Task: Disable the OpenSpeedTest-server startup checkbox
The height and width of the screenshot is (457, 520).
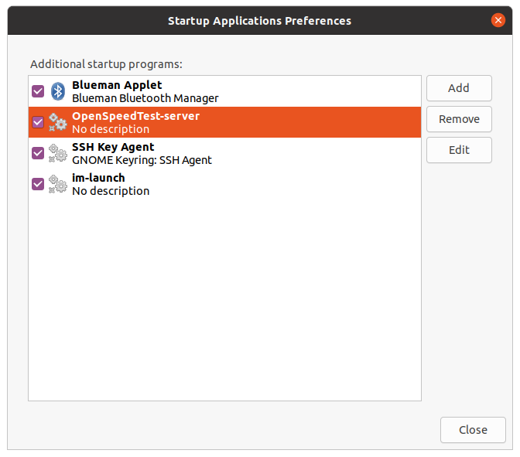Action: 38,122
